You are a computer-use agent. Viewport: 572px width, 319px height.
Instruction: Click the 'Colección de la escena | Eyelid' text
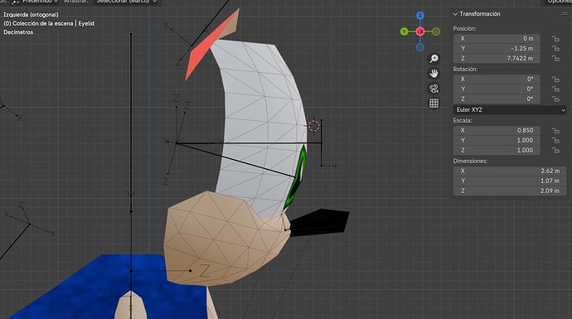point(53,23)
